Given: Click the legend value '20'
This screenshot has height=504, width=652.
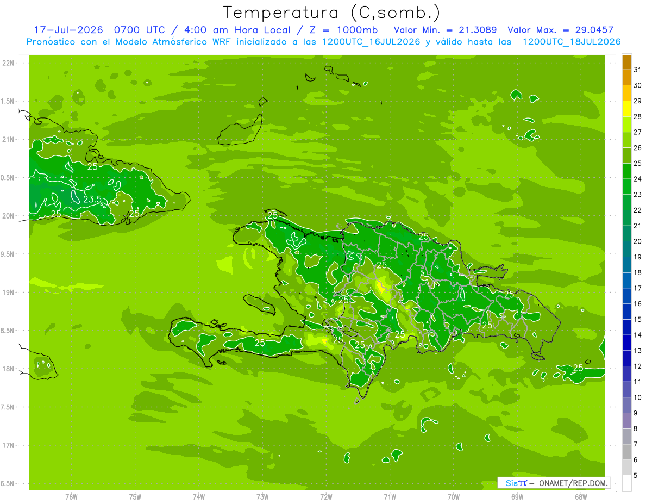Looking at the screenshot, I should (x=637, y=241).
